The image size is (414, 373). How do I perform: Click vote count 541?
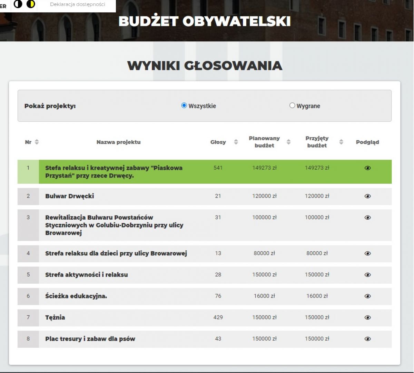(x=218, y=168)
